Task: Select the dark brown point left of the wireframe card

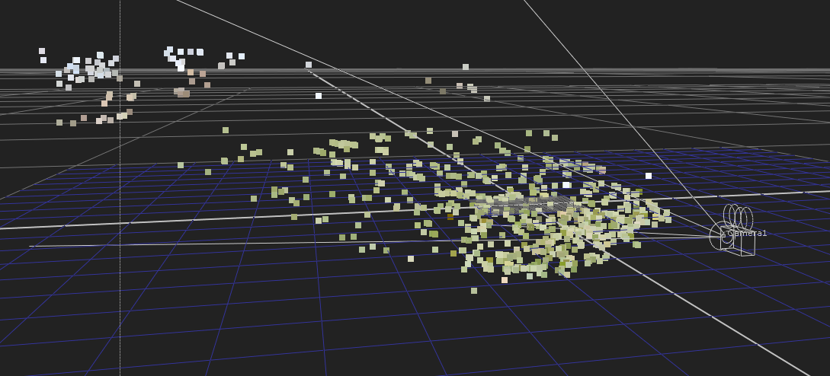Action: (450, 218)
